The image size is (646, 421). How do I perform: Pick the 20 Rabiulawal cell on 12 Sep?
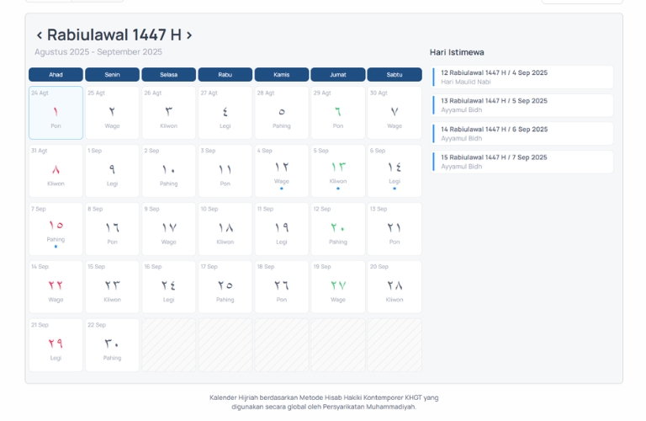(x=337, y=229)
